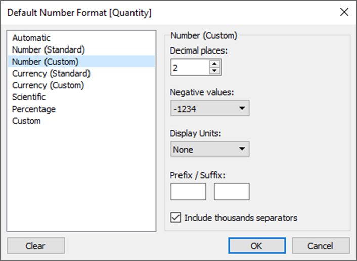Switch to Percentage format

[x=34, y=109]
